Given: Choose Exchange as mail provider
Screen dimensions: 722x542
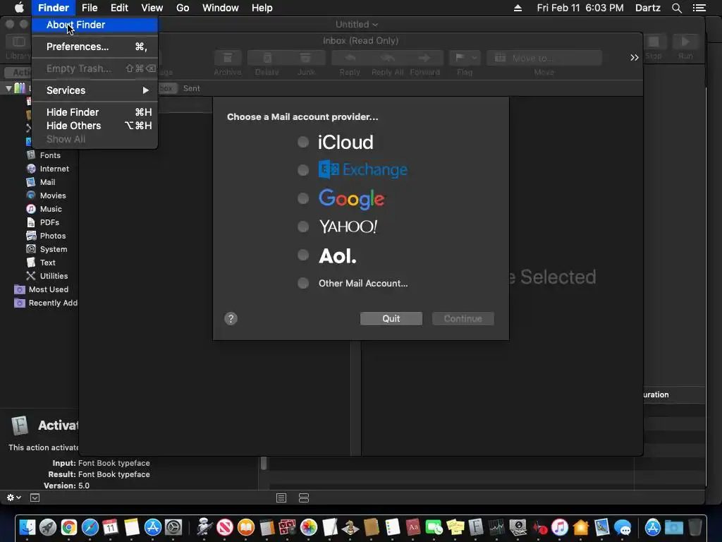Looking at the screenshot, I should [x=303, y=170].
